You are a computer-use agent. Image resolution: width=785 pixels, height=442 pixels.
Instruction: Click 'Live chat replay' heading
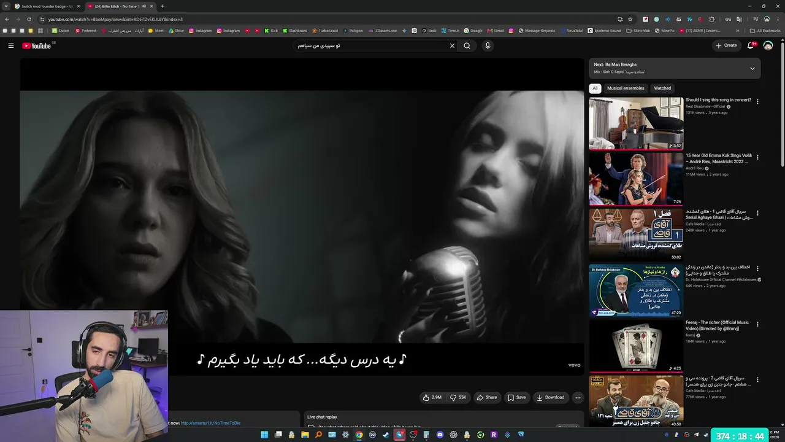(322, 417)
